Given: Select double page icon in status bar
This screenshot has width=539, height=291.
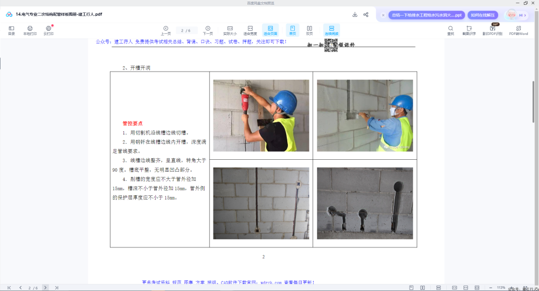Looking at the screenshot, I should (x=423, y=288).
